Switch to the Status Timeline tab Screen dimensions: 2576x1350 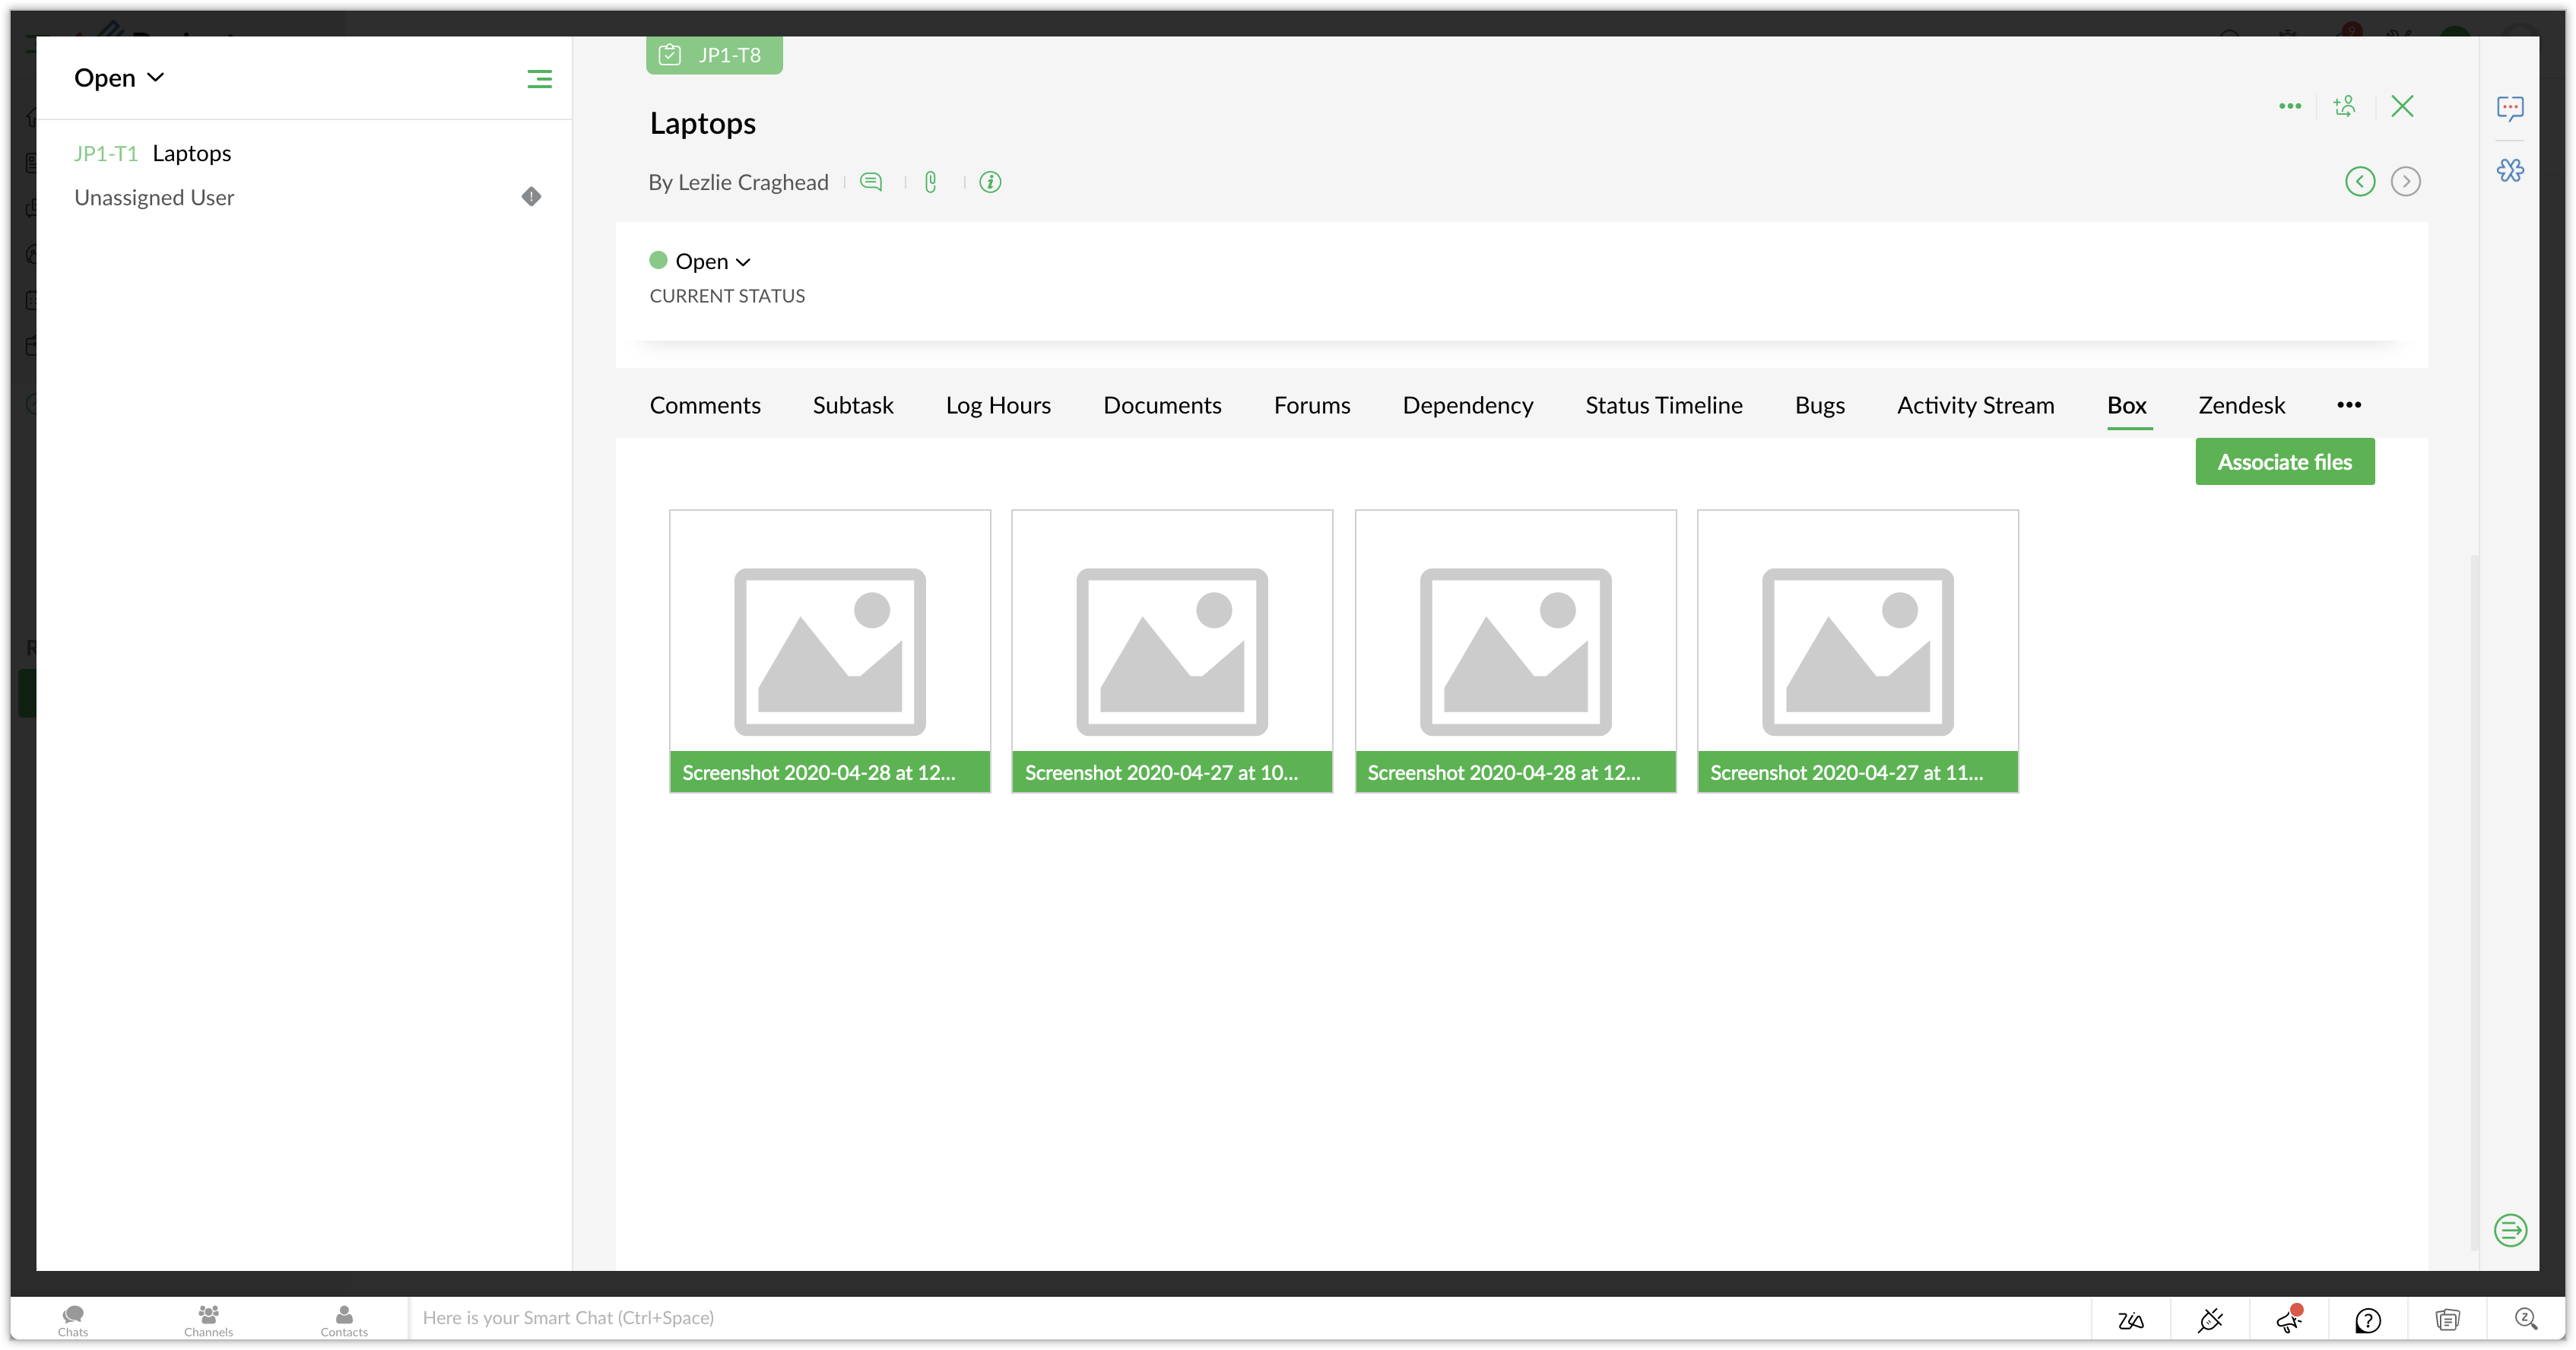[1663, 405]
